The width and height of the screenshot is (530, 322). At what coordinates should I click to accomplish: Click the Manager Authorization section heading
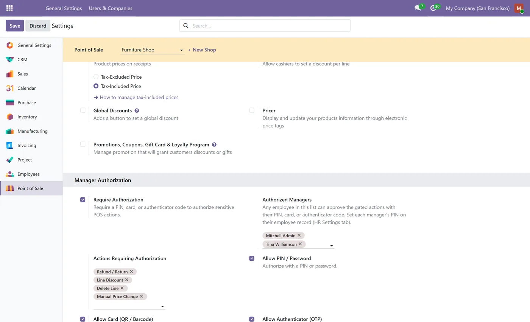[x=103, y=180]
